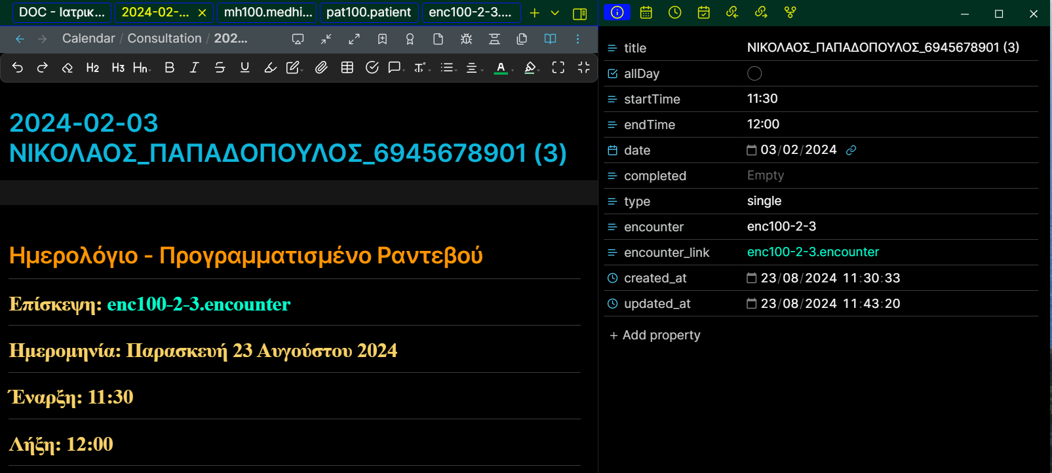Open the list style dropdown

[x=448, y=67]
